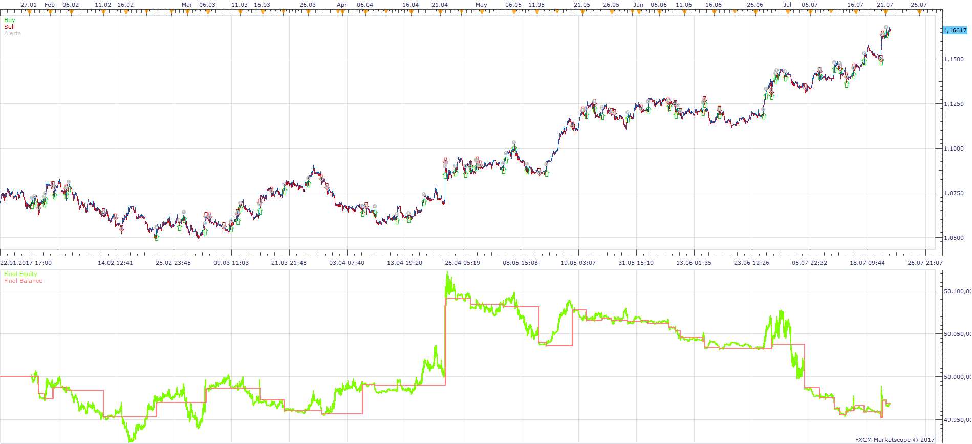Pick the orange marker under 11.02

point(104,12)
